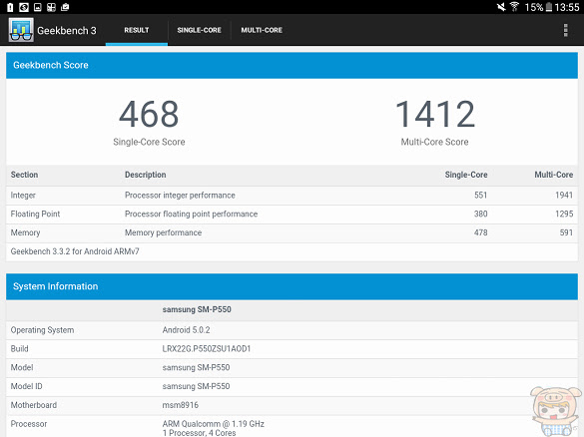Open the three-dot overflow menu
584x437 pixels.
click(x=565, y=30)
